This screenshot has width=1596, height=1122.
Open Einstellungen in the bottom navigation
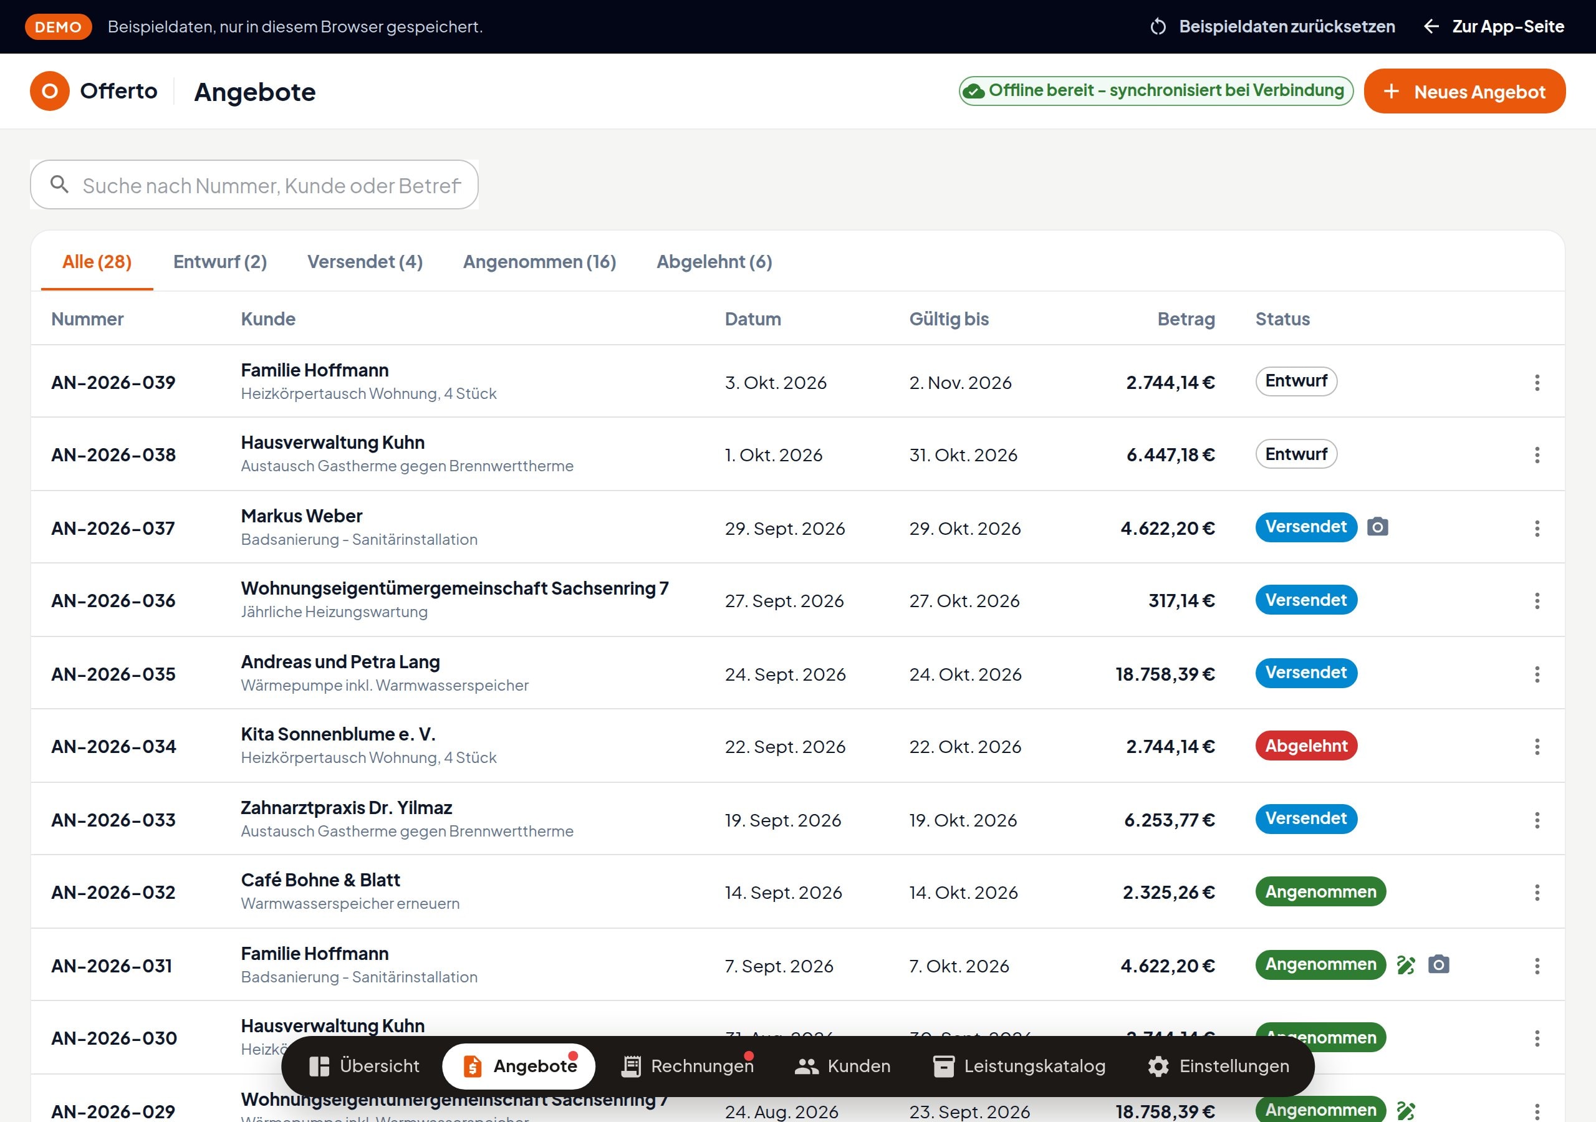[1219, 1066]
